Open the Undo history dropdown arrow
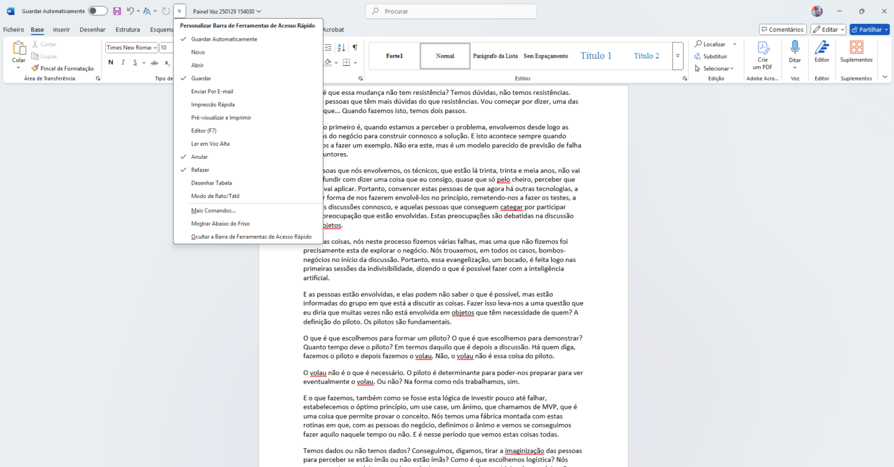Viewport: 894px width, 467px height. point(138,11)
